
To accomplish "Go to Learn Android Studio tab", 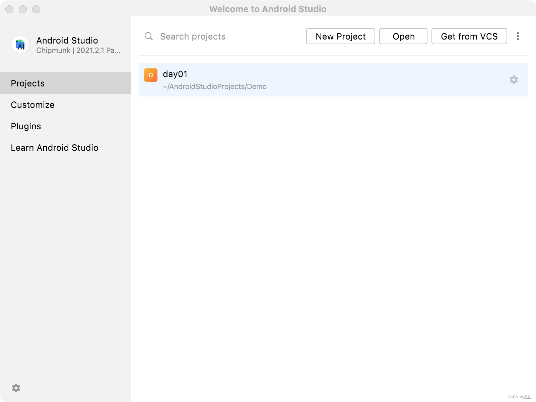I will coord(66,147).
